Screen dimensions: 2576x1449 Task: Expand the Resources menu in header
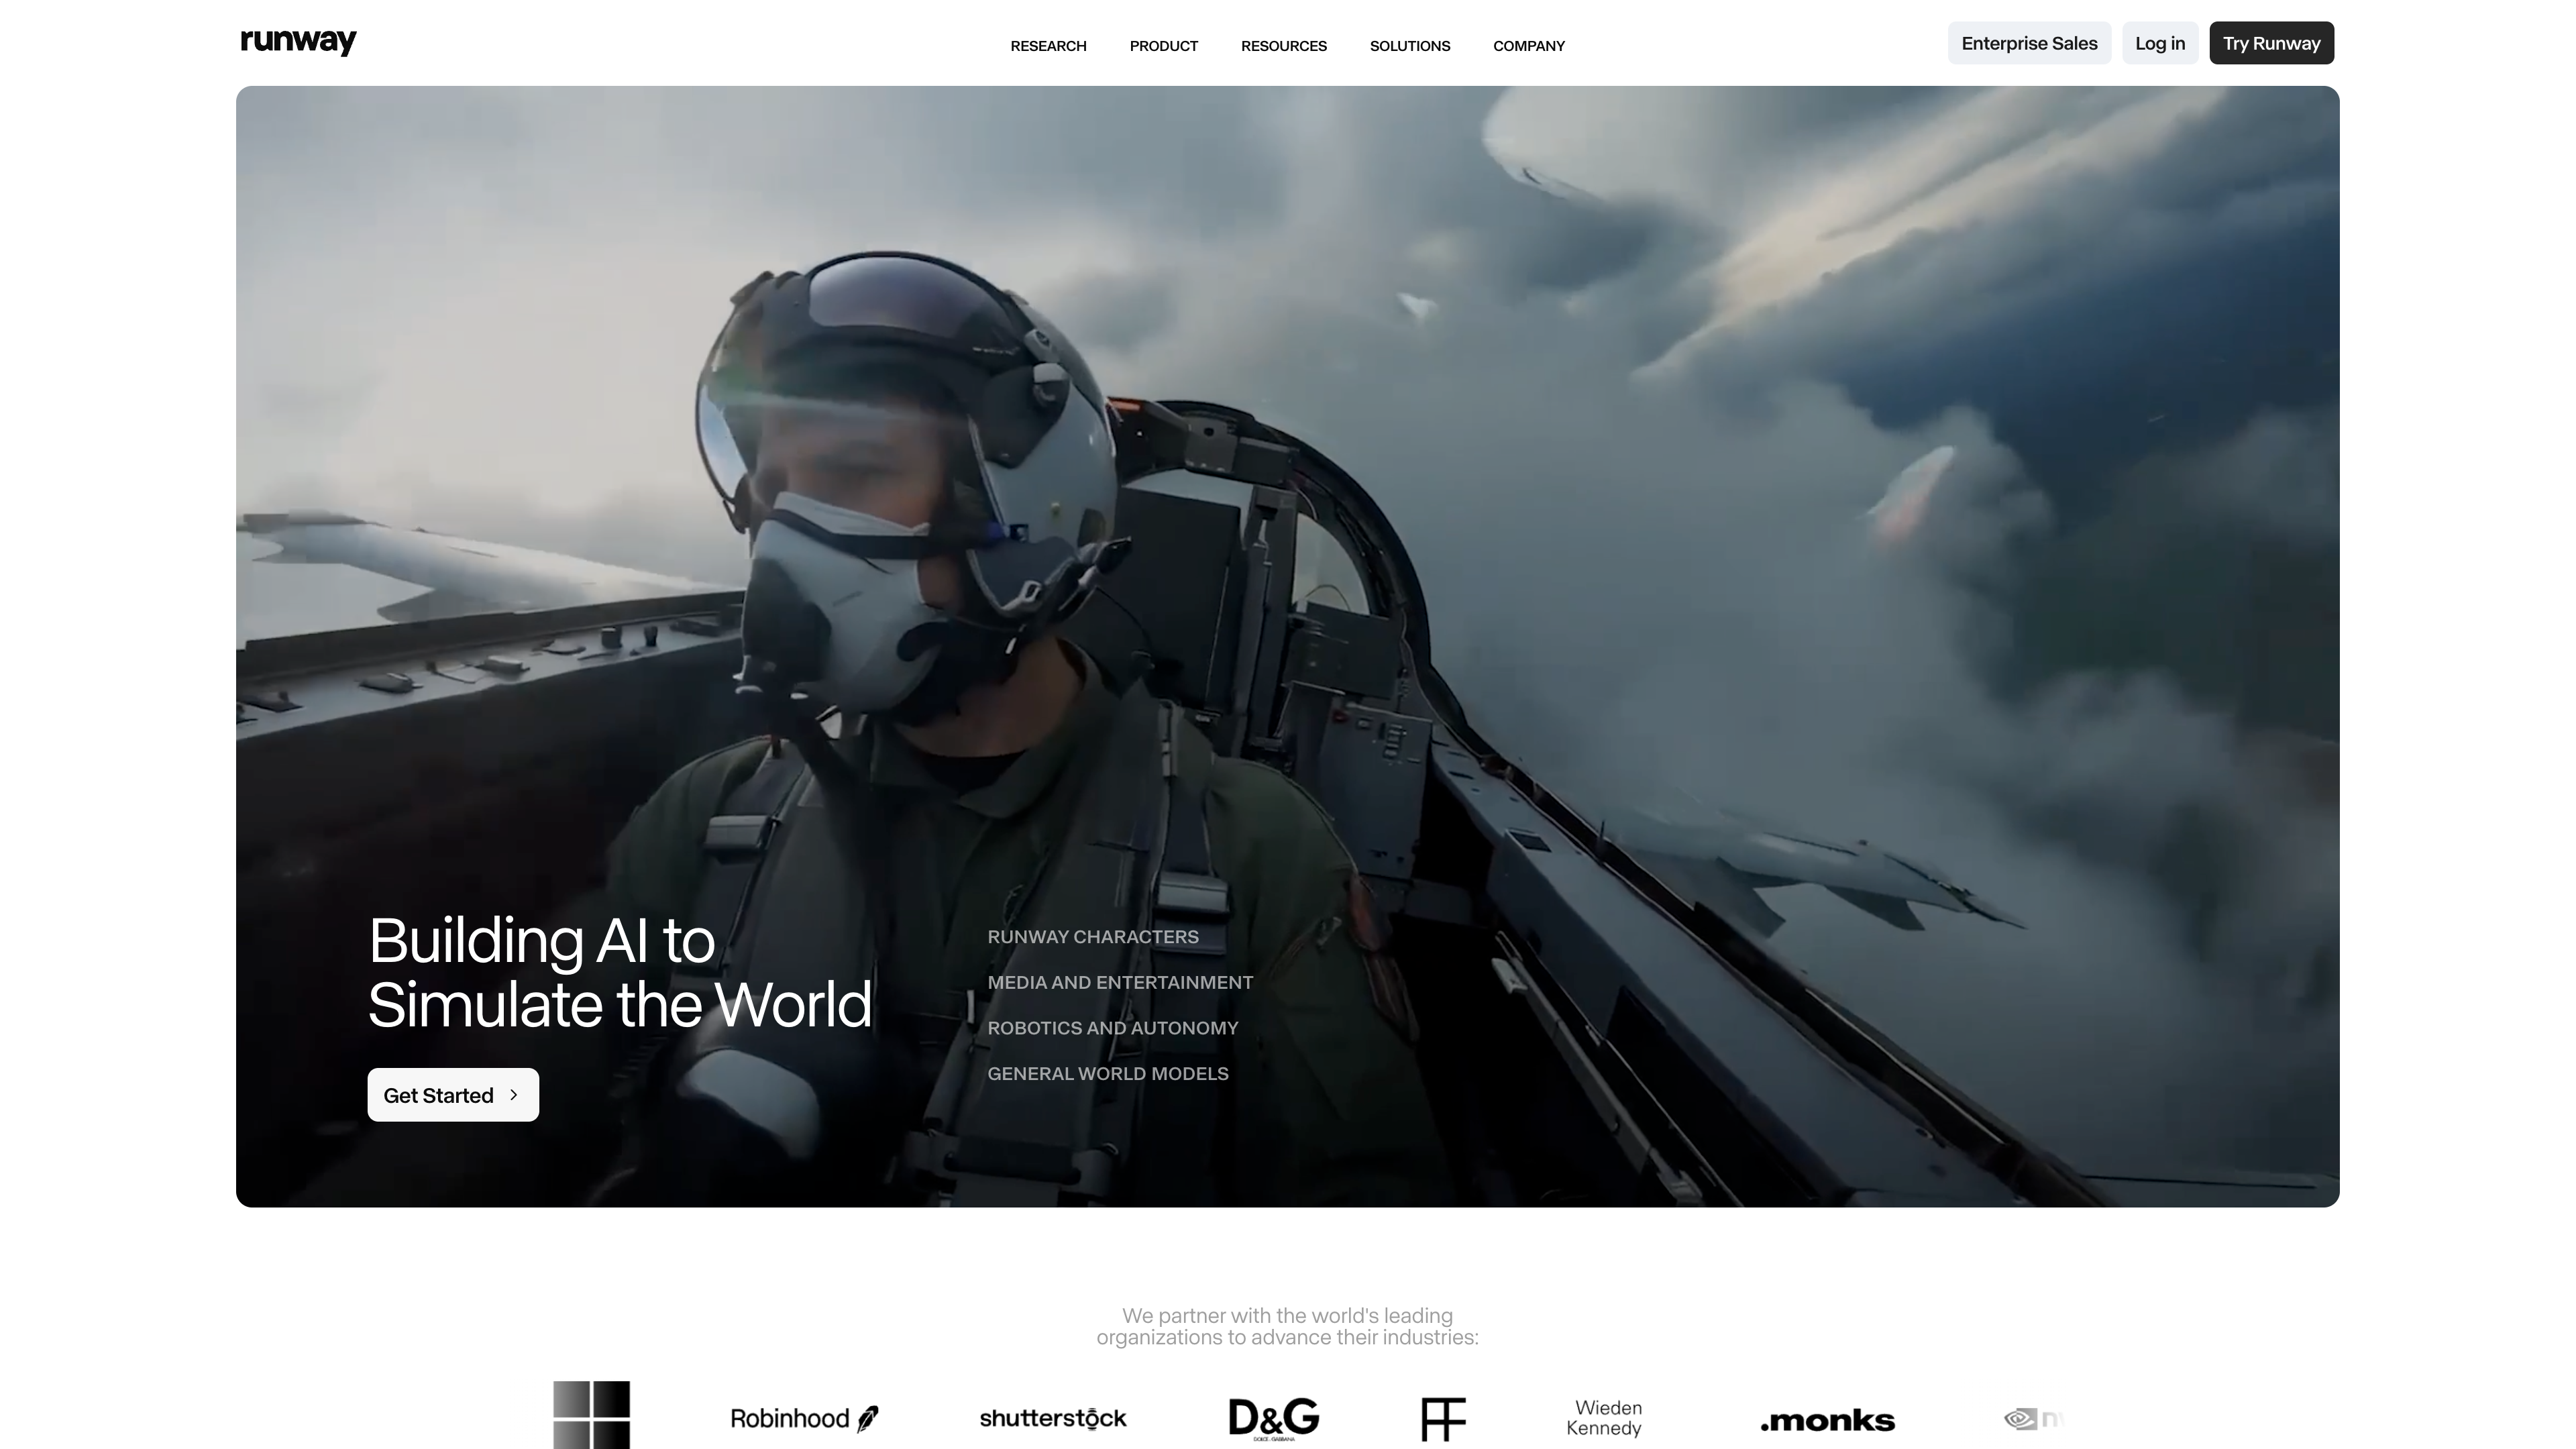coord(1283,46)
